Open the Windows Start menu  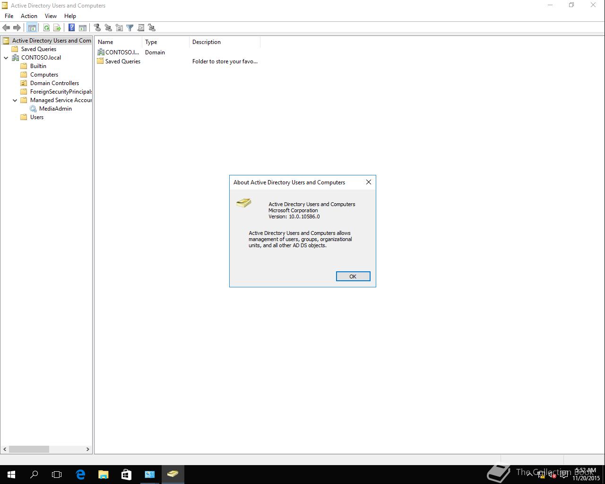tap(11, 474)
